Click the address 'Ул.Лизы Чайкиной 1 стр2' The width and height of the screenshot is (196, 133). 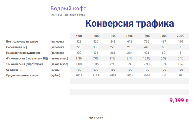click(x=68, y=15)
